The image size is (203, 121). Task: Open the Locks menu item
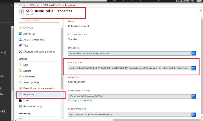(x=26, y=100)
